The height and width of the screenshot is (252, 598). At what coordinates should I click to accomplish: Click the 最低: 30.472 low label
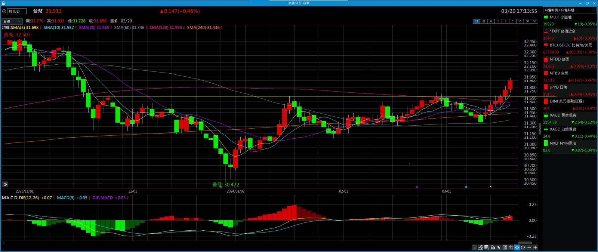pos(226,185)
